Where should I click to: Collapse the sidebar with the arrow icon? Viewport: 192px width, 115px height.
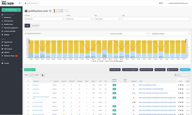21,69
